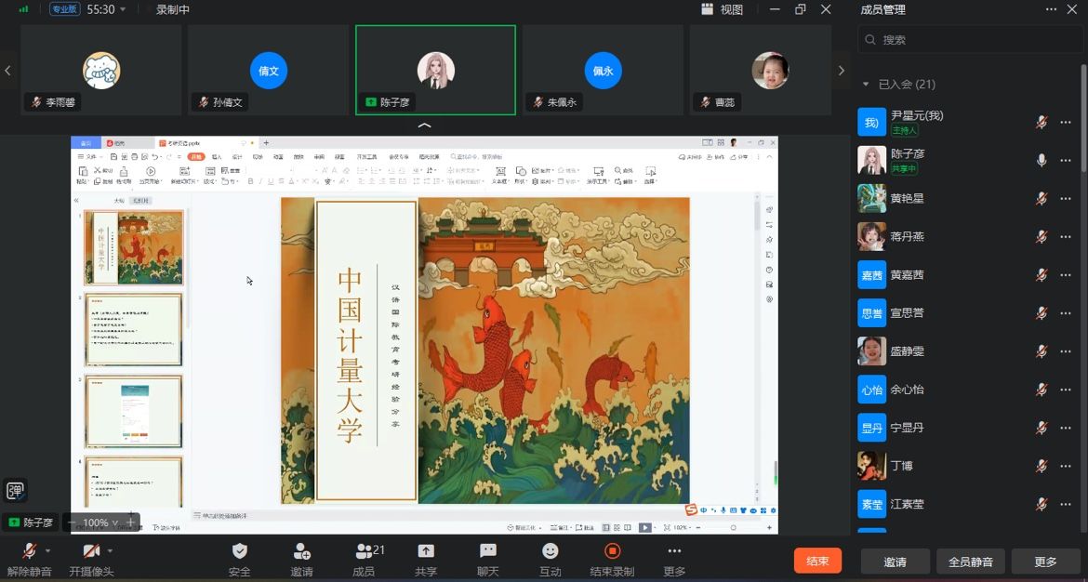The height and width of the screenshot is (582, 1088).
Task: Open the 更多 three-dot icon in the bottom toolbar
Action: pyautogui.click(x=674, y=551)
